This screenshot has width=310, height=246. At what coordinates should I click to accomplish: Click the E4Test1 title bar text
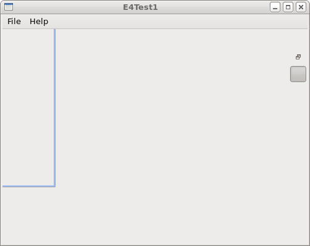pyautogui.click(x=140, y=7)
